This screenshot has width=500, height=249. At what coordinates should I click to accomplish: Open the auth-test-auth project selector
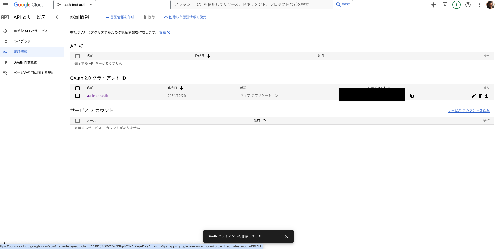75,4
